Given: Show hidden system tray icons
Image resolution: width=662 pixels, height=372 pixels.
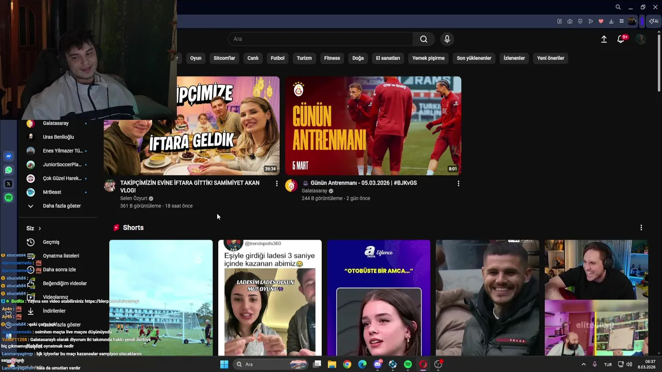Looking at the screenshot, I should (x=584, y=364).
